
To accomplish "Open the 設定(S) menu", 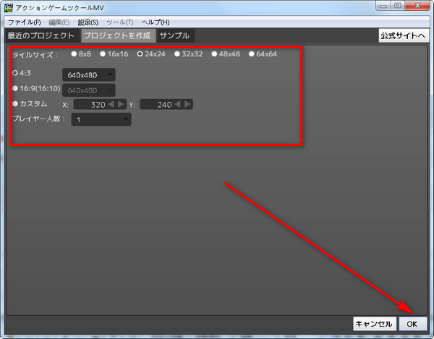I will coord(88,22).
